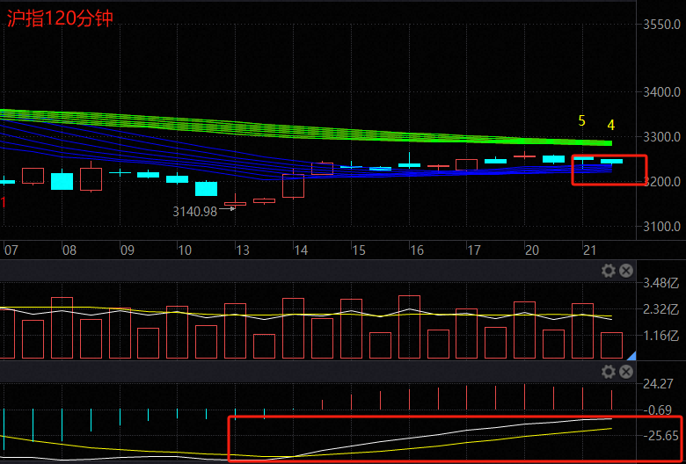Image resolution: width=686 pixels, height=464 pixels.
Task: Select date label 08 on time axis
Action: (x=69, y=250)
